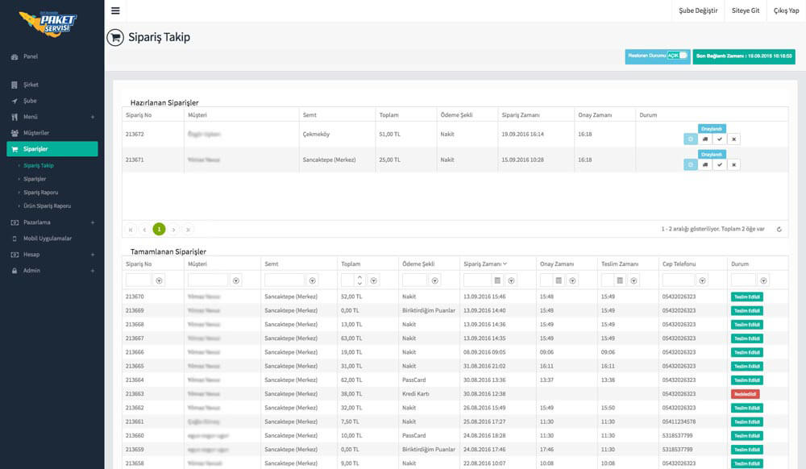The image size is (806, 469).
Task: Open Sipariş Raporu submenu item
Action: pyautogui.click(x=40, y=193)
